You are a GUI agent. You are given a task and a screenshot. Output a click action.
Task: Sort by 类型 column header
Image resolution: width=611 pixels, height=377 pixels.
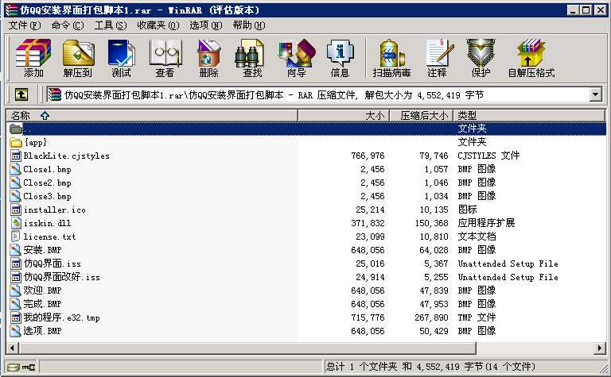pyautogui.click(x=529, y=115)
